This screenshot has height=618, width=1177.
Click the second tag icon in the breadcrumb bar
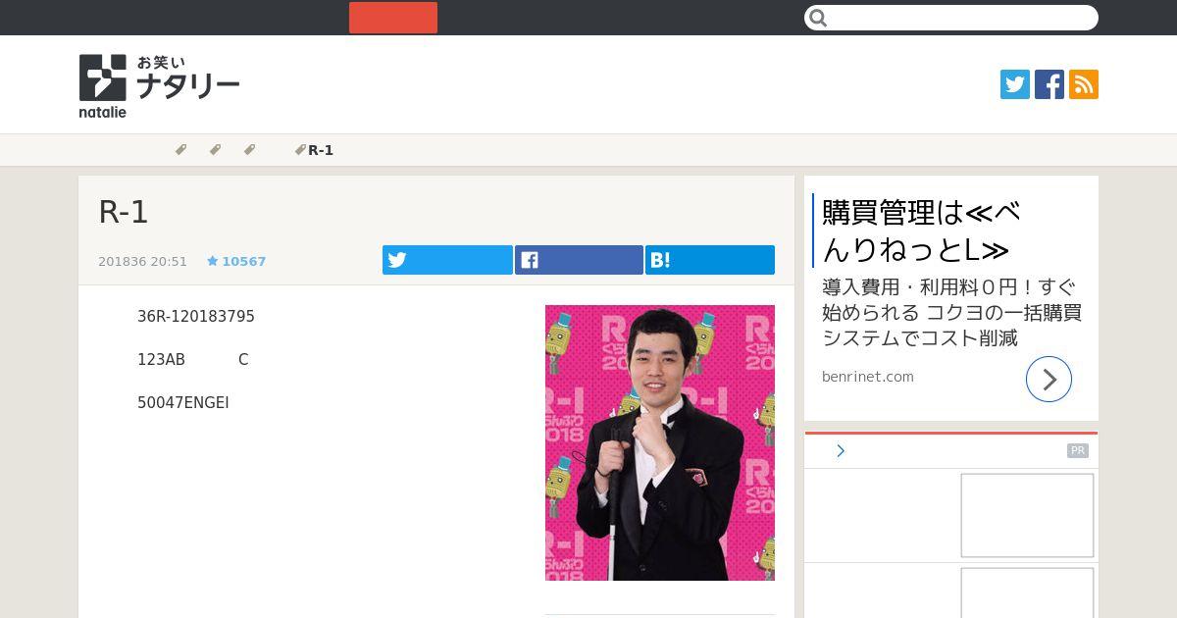(215, 150)
